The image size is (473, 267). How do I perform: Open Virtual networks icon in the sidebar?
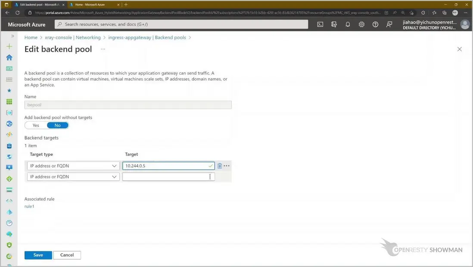pyautogui.click(x=9, y=201)
